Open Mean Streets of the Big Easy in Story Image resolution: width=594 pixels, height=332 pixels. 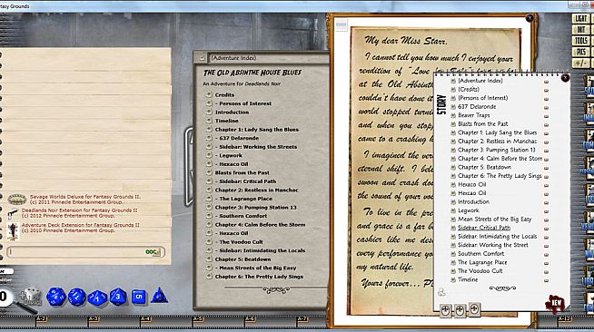pos(494,219)
